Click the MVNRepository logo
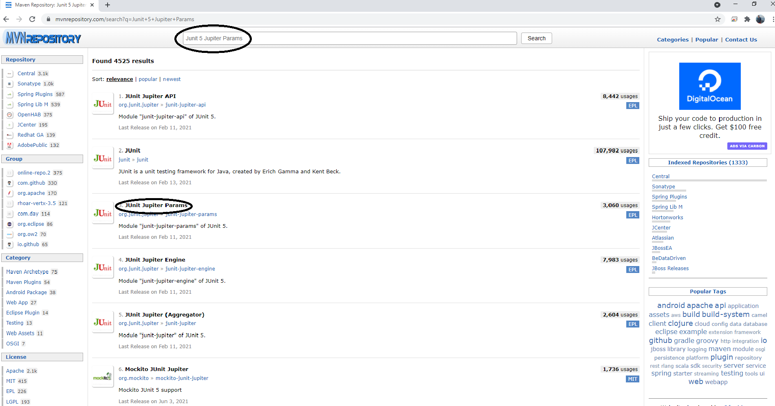The width and height of the screenshot is (775, 406). point(43,38)
